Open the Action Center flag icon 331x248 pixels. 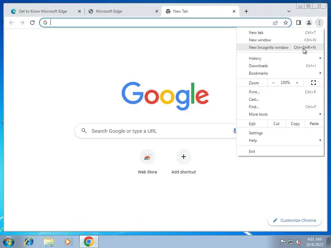click(x=283, y=242)
